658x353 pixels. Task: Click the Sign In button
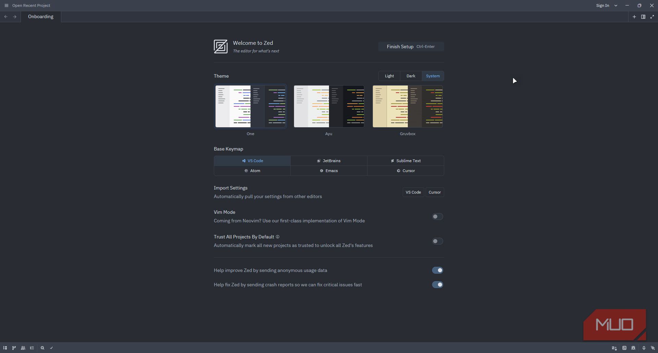602,5
